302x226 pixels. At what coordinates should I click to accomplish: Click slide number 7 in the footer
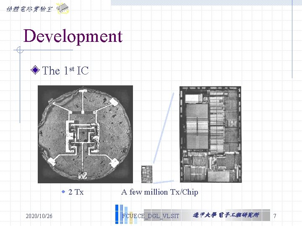coord(275,216)
